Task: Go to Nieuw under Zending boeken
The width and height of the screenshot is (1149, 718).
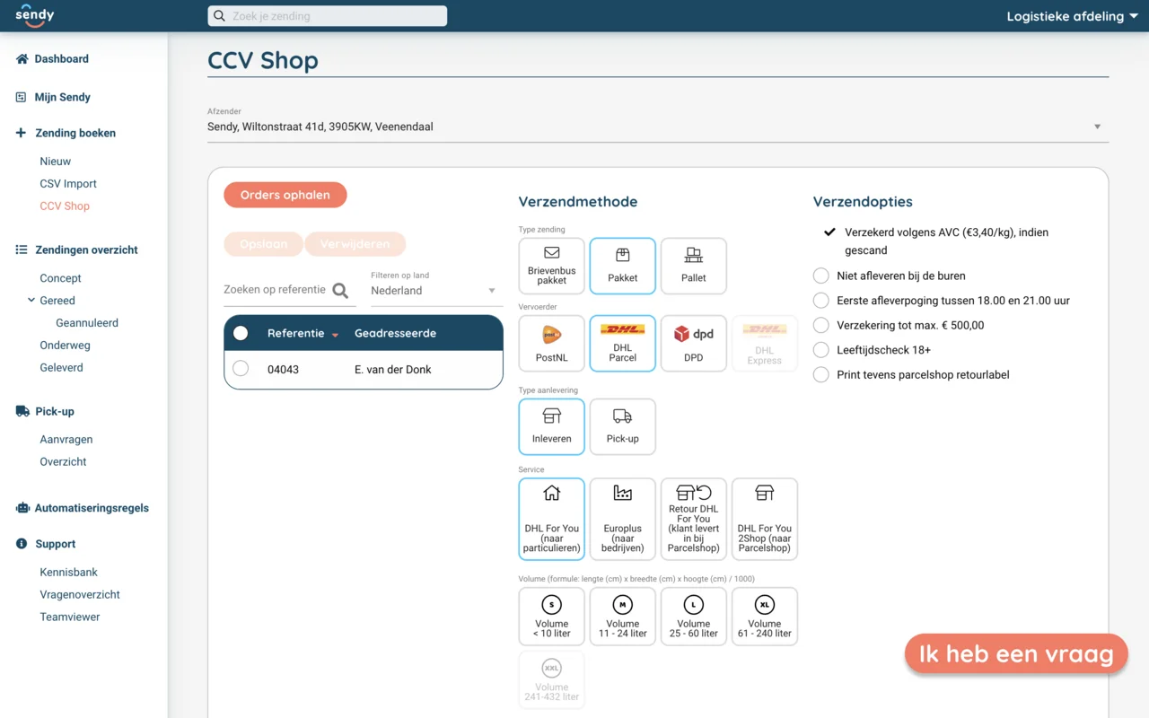Action: pyautogui.click(x=56, y=162)
